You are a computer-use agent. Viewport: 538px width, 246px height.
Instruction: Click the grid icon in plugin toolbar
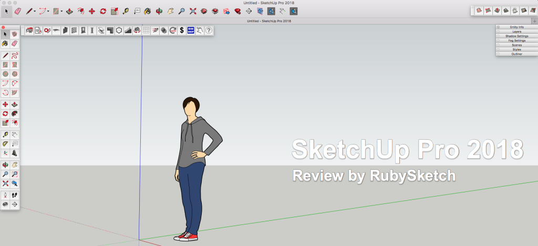[x=146, y=30]
